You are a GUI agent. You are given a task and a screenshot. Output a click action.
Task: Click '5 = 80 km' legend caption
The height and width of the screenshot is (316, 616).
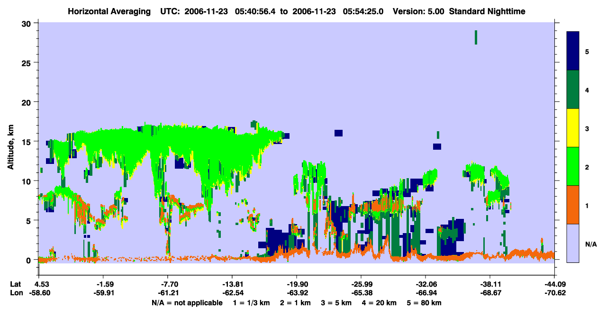(425, 303)
